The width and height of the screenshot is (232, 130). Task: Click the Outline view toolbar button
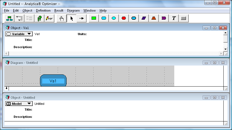(x=19, y=19)
